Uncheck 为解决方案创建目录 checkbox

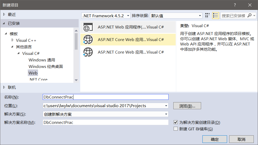[176, 122]
